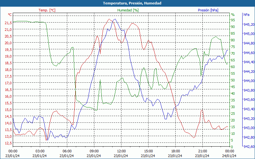This screenshot has width=255, height=159.
Task: Click "60" on the humidity axis
Action: [233, 67]
